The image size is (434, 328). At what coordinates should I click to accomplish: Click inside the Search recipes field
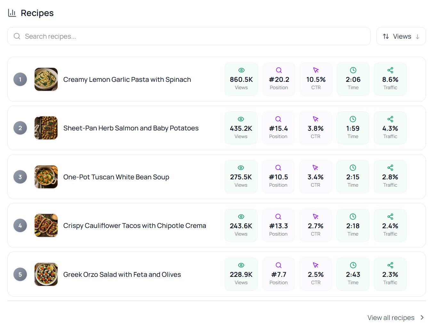coord(128,36)
